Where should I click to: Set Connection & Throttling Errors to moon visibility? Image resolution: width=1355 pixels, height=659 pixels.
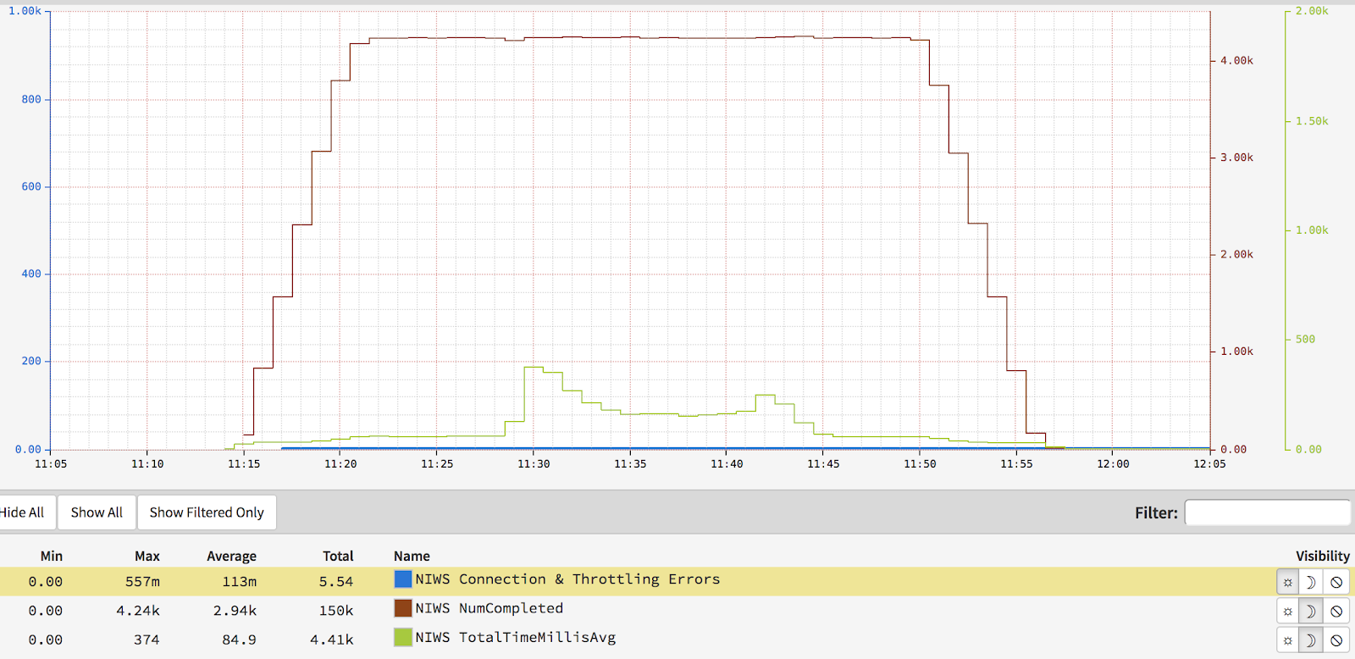(1311, 582)
